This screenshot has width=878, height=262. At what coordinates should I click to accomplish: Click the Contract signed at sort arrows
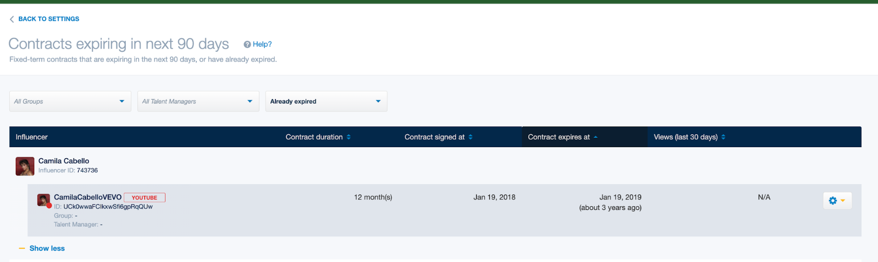point(470,137)
